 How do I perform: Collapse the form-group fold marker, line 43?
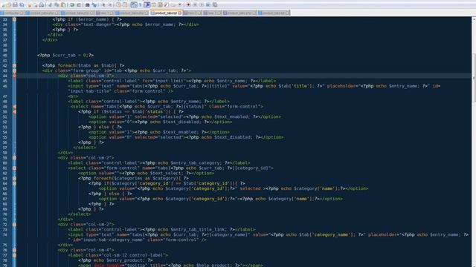click(x=14, y=70)
